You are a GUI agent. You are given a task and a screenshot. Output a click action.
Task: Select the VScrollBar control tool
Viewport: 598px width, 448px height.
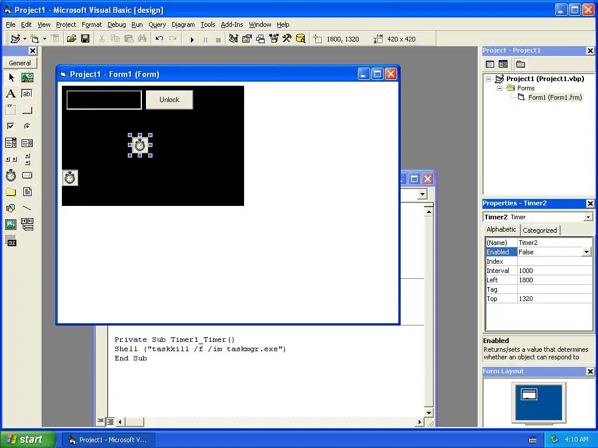click(x=27, y=159)
